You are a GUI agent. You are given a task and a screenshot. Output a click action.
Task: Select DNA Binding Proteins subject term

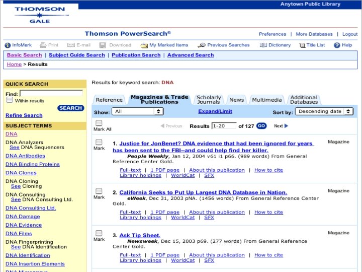coord(33,164)
